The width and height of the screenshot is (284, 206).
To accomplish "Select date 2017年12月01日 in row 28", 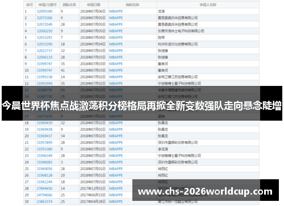I will coord(93,188).
